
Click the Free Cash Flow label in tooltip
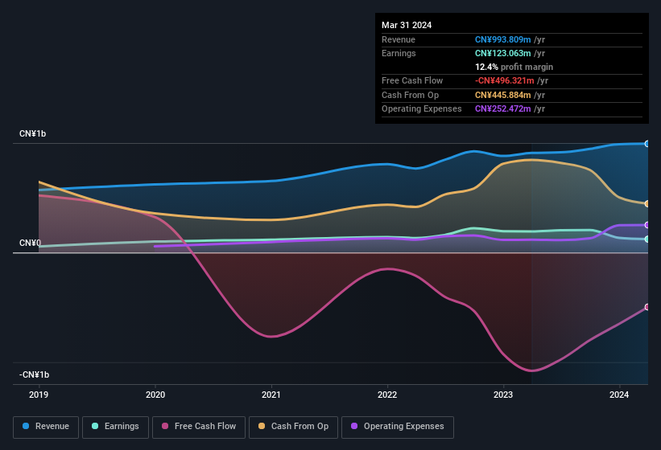pos(412,80)
